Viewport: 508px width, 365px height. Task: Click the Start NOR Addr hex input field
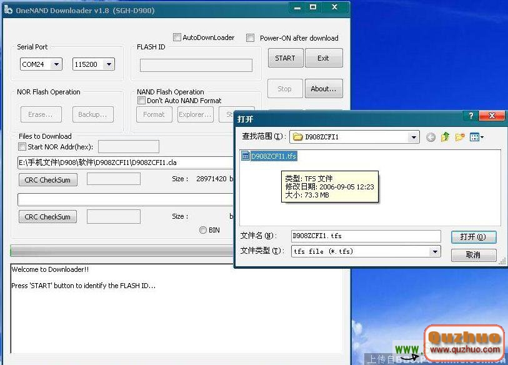(x=129, y=146)
